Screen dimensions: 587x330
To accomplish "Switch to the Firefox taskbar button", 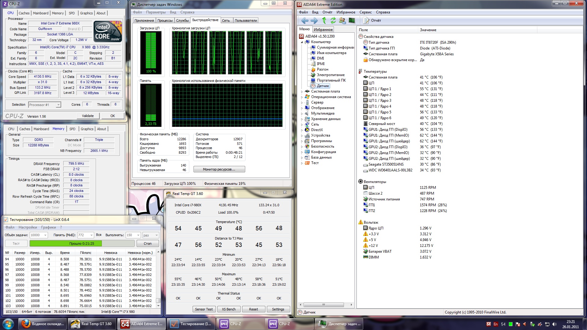I will [42, 324].
